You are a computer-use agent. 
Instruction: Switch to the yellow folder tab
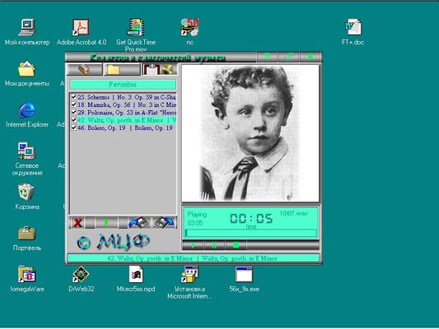click(x=122, y=69)
